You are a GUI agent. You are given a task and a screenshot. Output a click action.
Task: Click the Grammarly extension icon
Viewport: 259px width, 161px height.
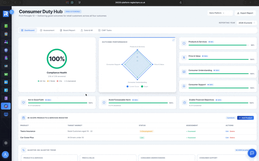[72, 3]
